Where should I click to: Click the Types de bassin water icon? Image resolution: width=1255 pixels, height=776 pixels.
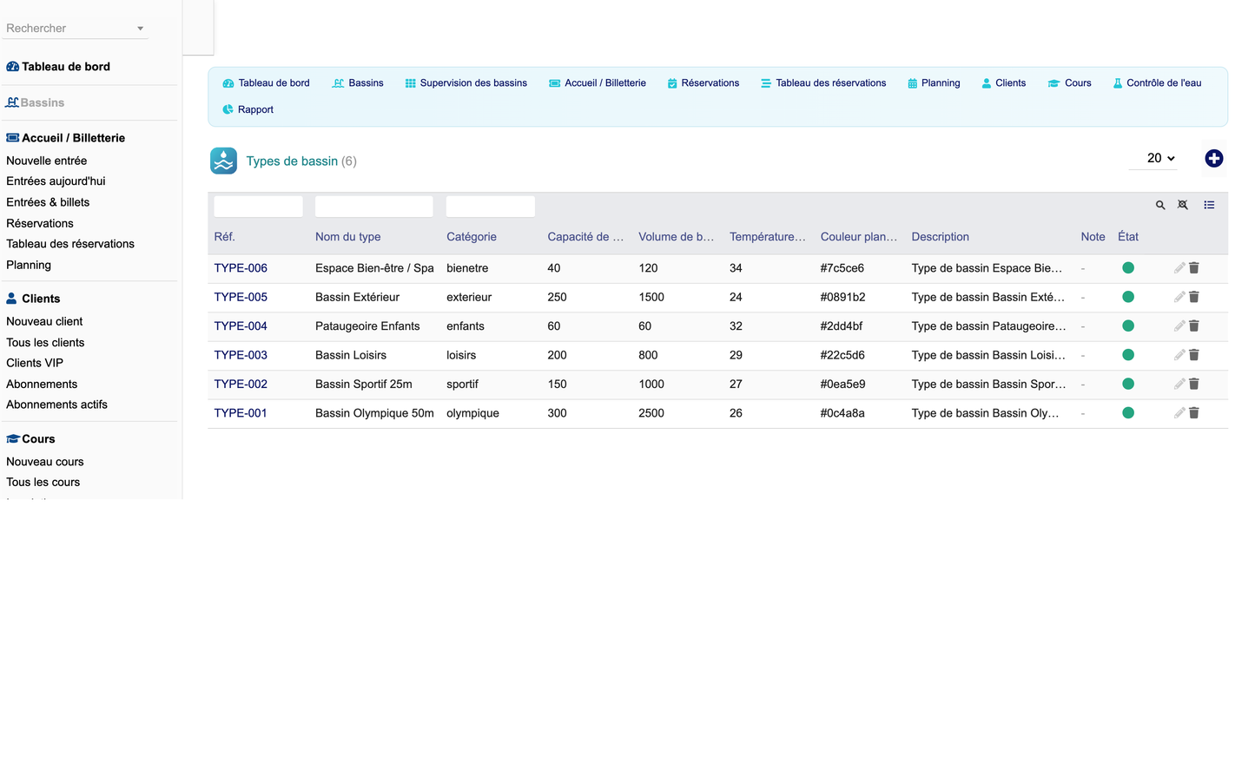(x=223, y=161)
